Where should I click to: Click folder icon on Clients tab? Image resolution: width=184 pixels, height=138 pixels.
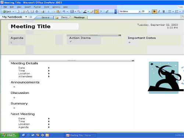(x=57, y=18)
